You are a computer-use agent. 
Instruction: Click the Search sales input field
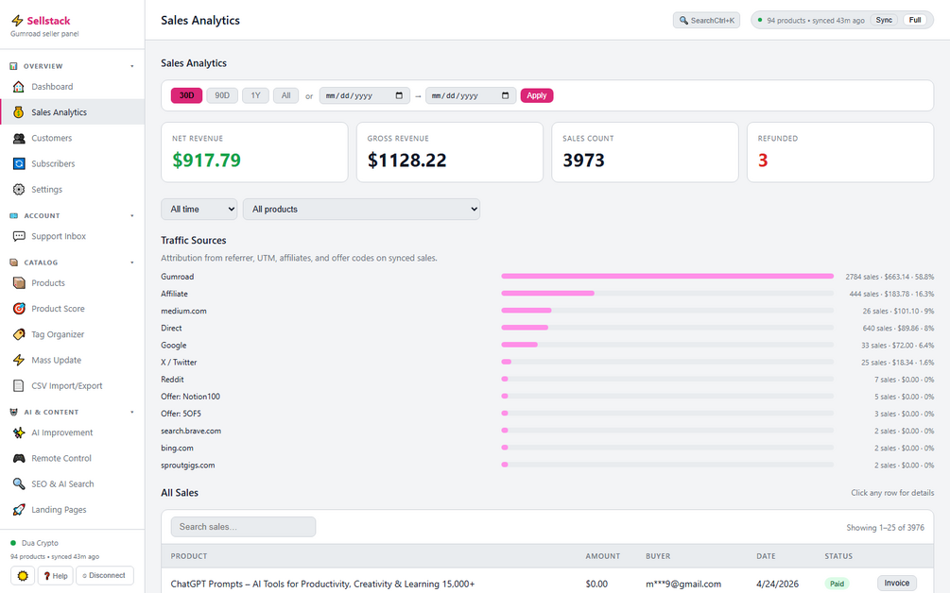click(243, 527)
